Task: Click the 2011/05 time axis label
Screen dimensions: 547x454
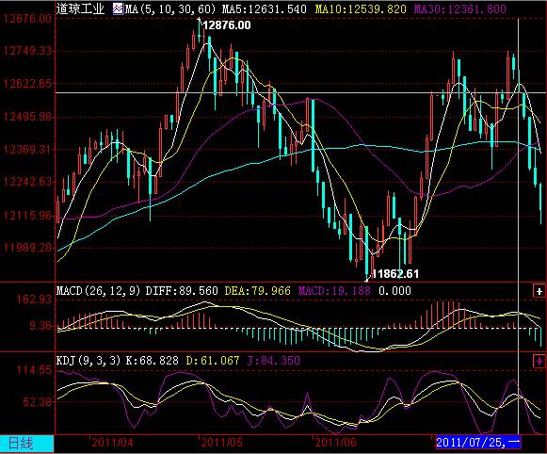Action: coord(221,443)
